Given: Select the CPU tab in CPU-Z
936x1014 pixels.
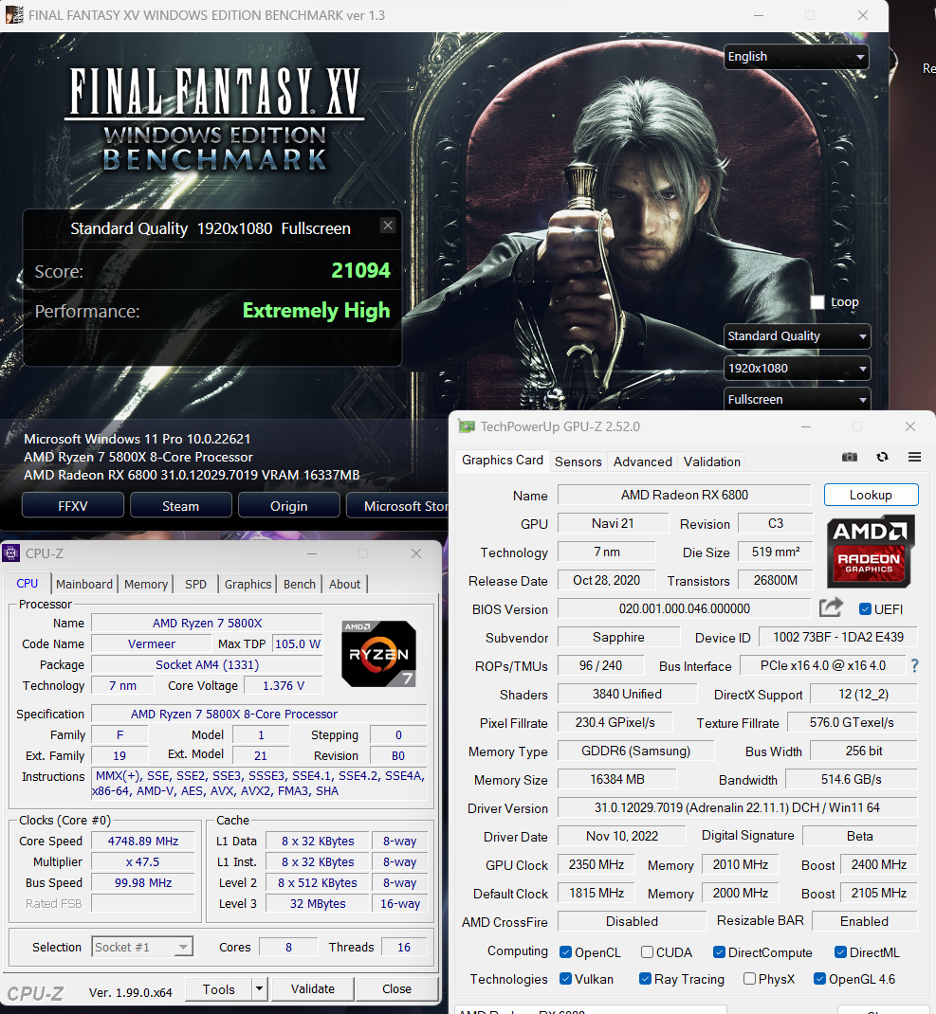Looking at the screenshot, I should 28,584.
